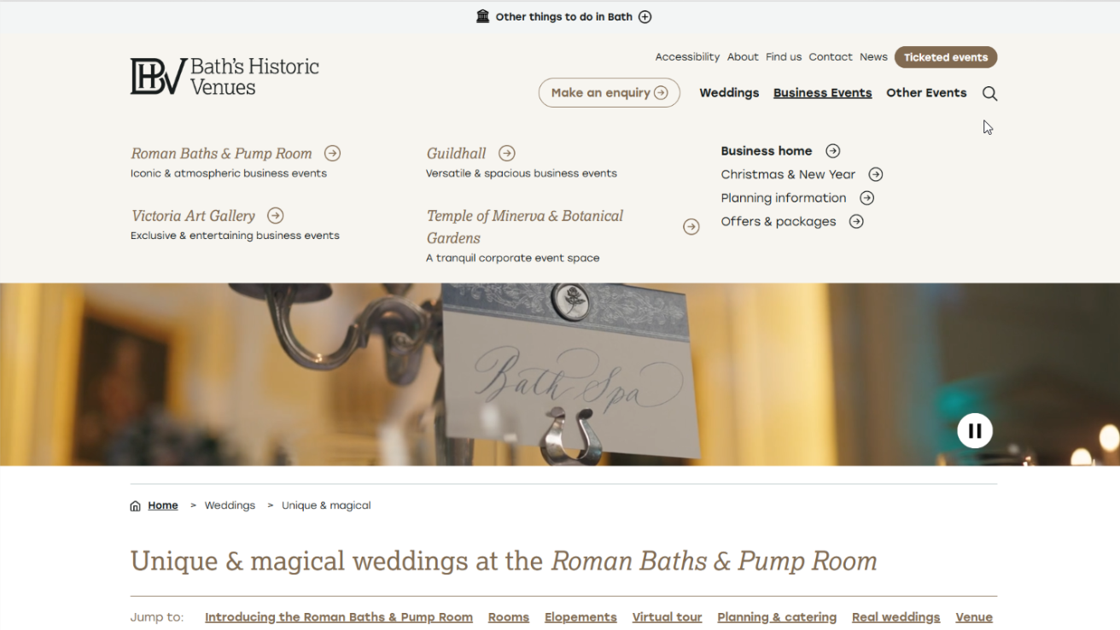Click the Ticketed events button
The height and width of the screenshot is (630, 1120).
946,57
